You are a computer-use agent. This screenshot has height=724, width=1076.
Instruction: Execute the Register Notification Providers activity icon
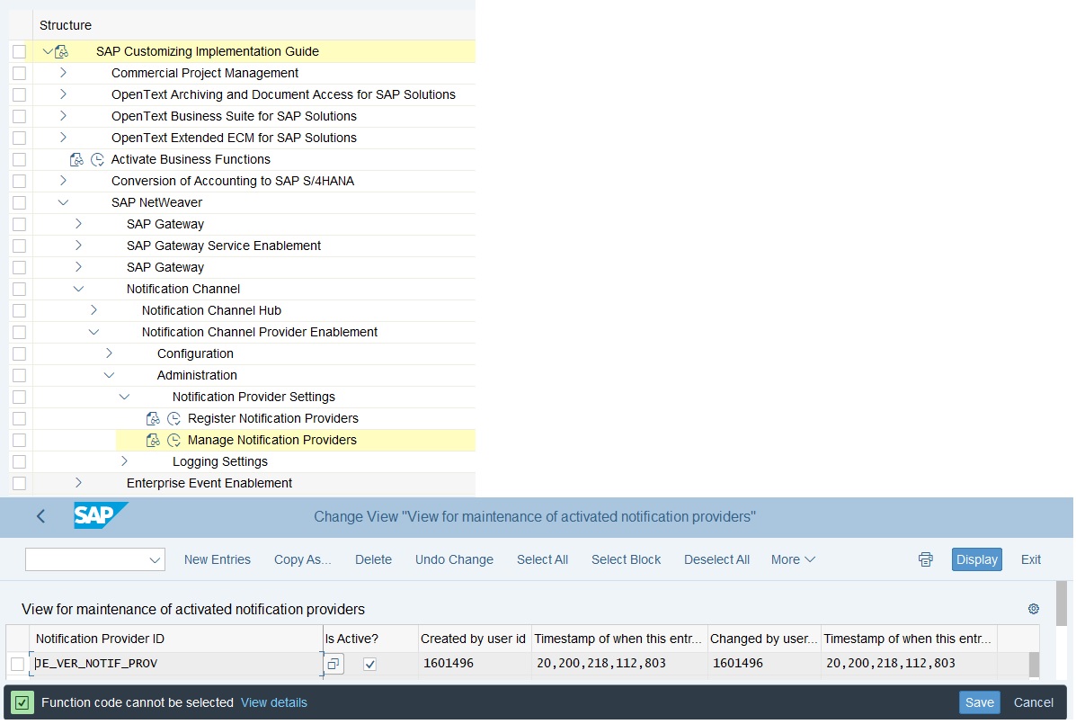point(153,418)
